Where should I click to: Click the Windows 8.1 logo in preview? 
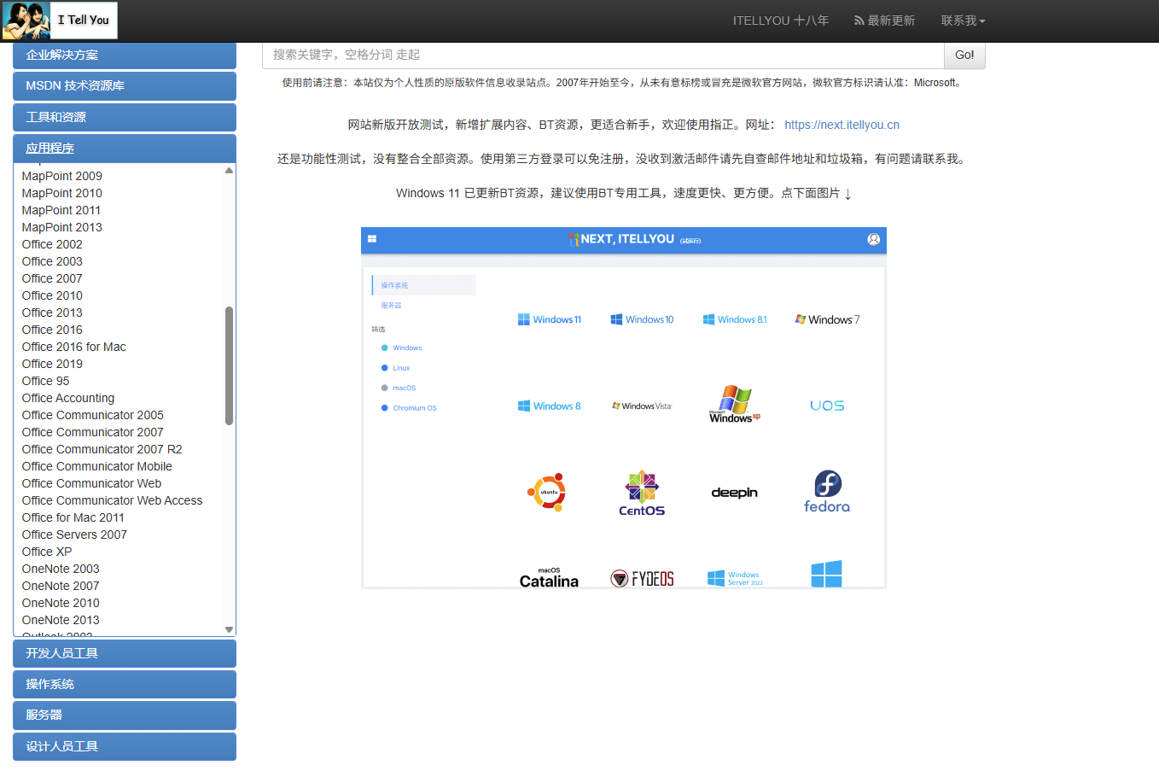735,319
